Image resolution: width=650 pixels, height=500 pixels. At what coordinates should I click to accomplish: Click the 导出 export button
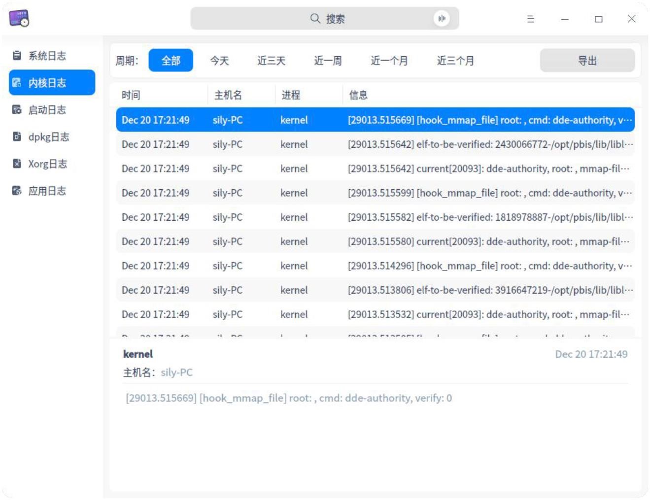coord(587,61)
